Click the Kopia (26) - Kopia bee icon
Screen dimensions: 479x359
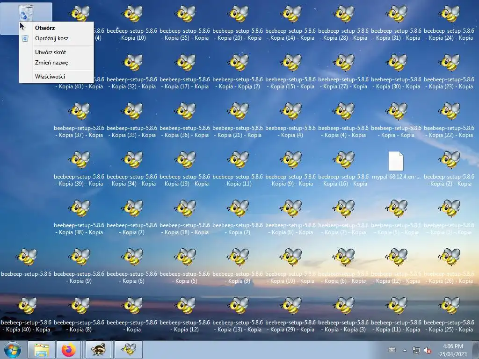tap(449, 257)
